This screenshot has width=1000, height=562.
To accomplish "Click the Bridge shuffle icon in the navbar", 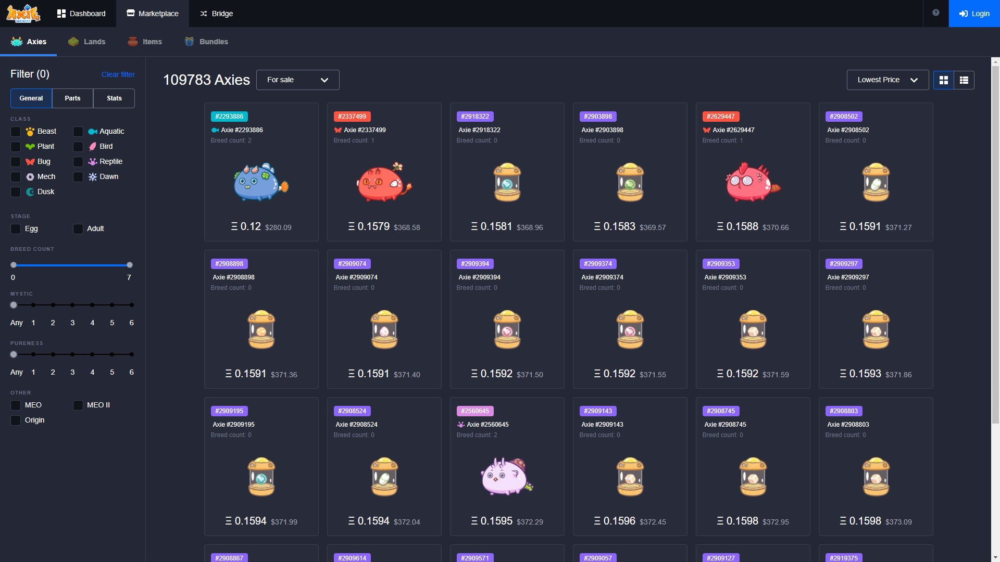I will (x=204, y=14).
